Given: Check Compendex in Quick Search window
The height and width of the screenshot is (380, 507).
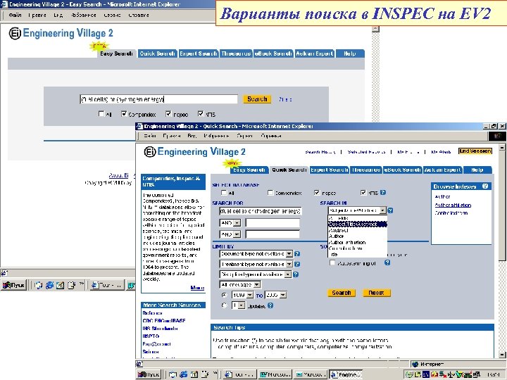Looking at the screenshot, I should click(270, 193).
